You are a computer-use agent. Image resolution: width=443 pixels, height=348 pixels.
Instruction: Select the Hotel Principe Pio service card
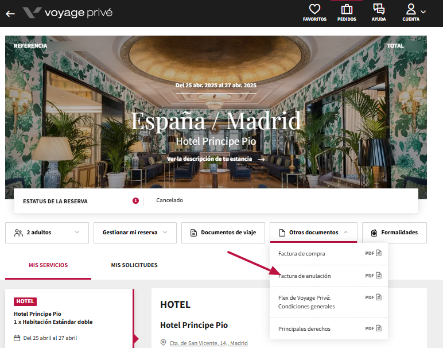pos(69,318)
